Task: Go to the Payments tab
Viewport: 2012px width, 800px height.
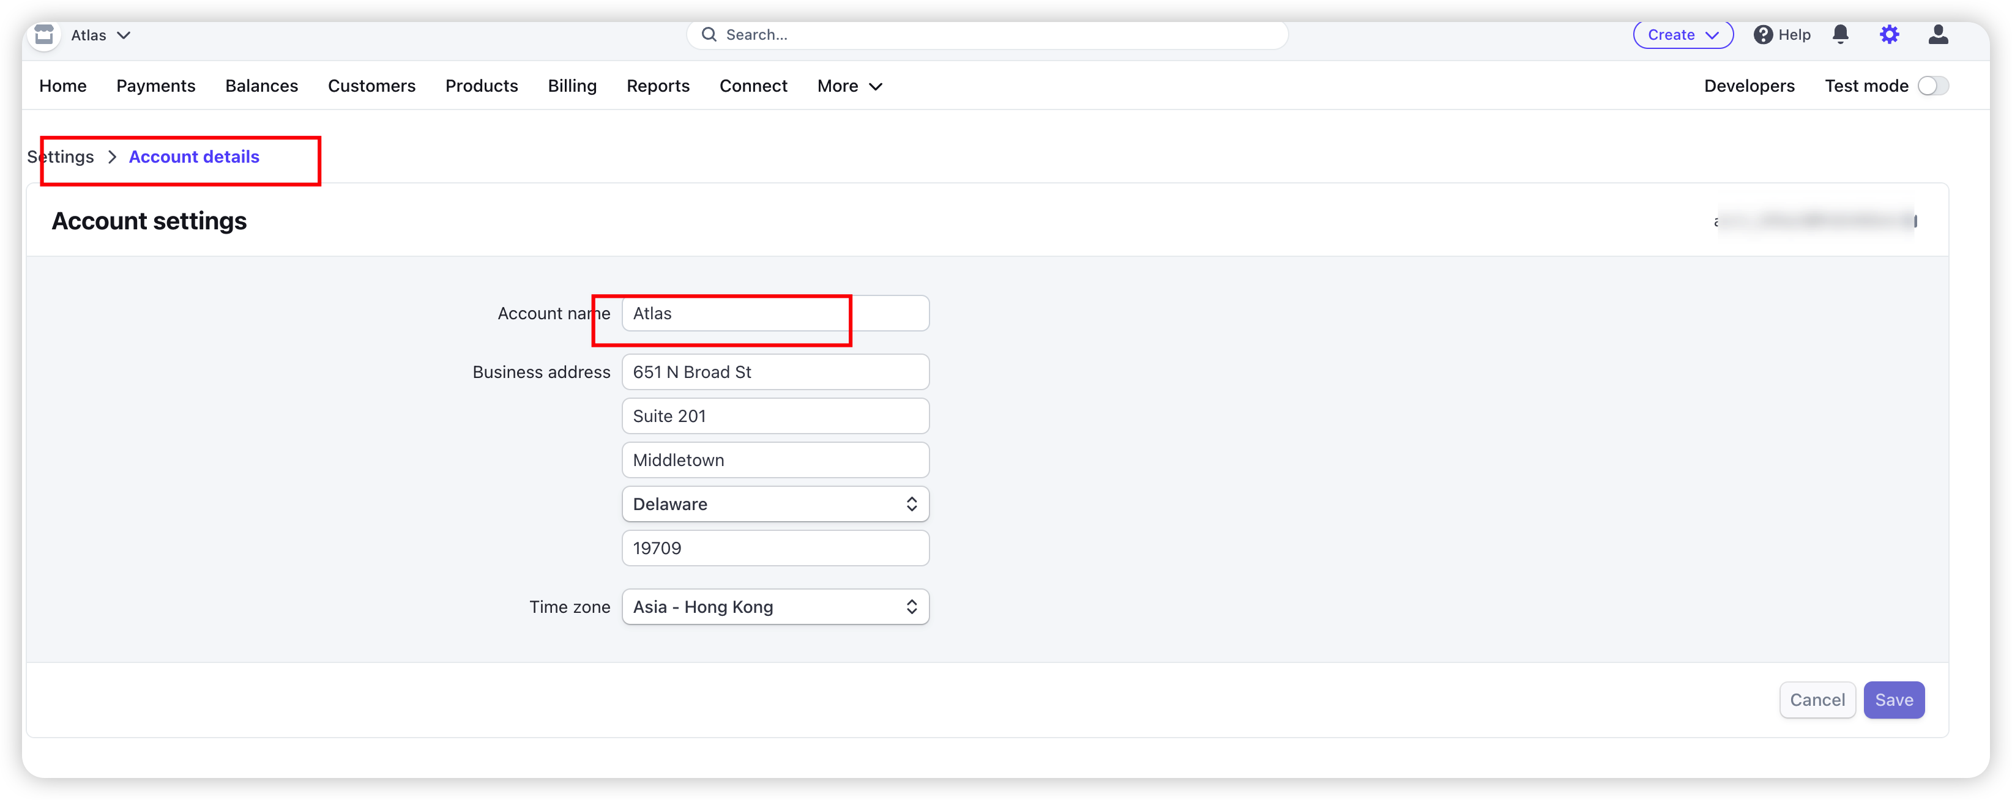Action: [155, 86]
